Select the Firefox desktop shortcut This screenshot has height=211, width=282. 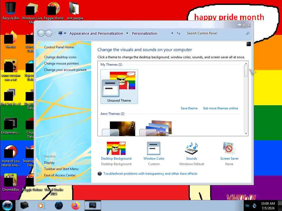point(11,40)
